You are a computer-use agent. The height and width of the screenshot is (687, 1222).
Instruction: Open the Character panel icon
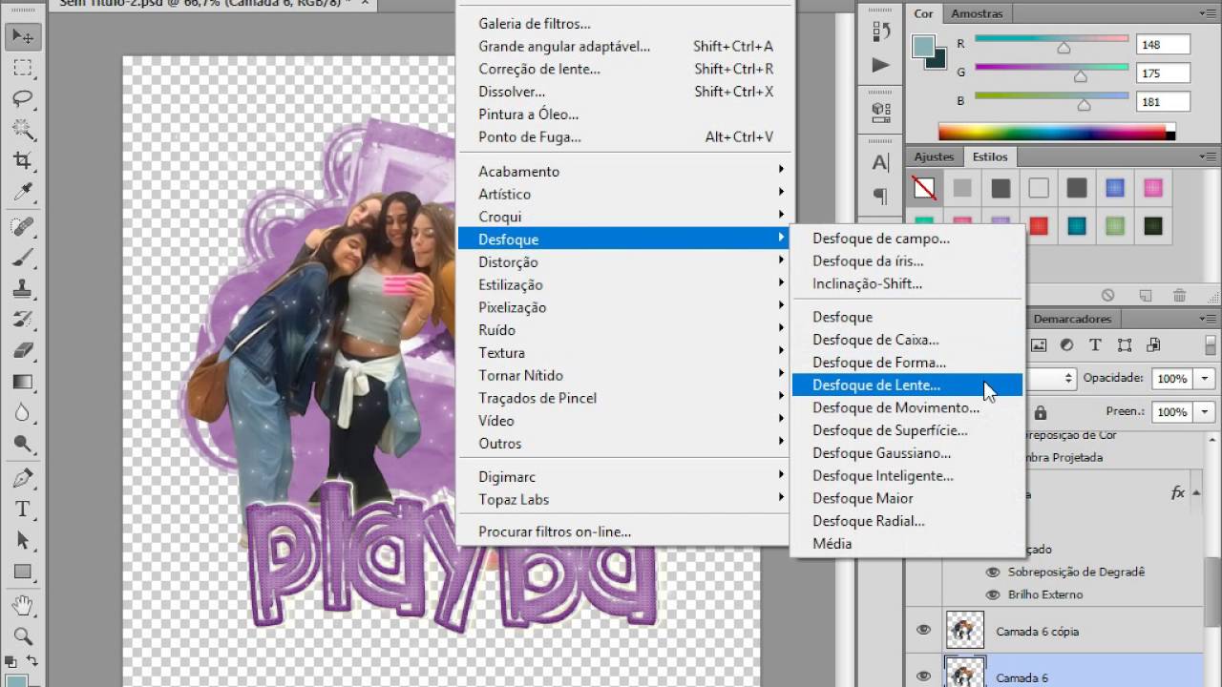[x=881, y=162]
